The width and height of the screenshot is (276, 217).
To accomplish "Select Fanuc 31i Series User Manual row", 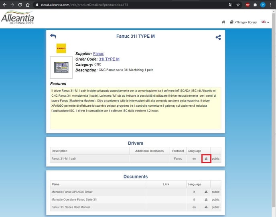I will pos(136,207).
